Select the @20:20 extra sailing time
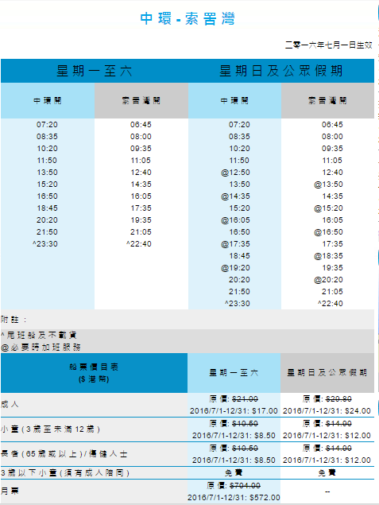Image resolution: width=379 pixels, height=505 pixels. pyautogui.click(x=328, y=280)
